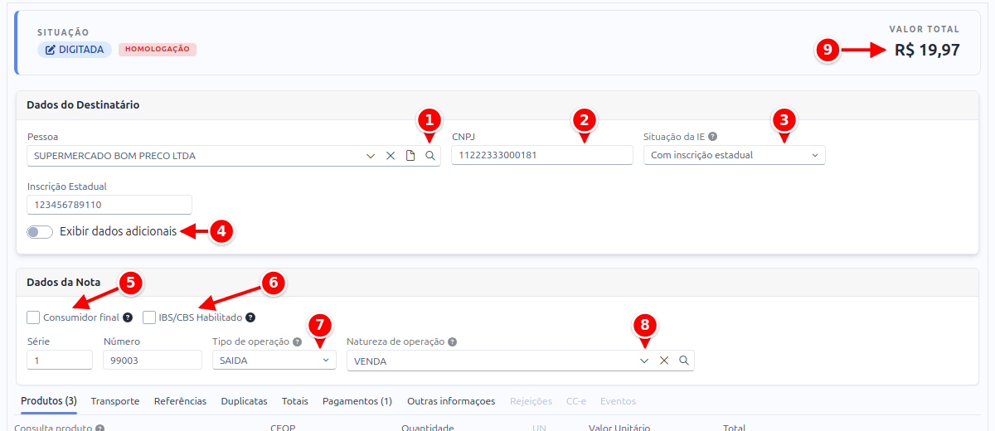Click the Série input field
Screen dimensions: 995x431
tap(60, 361)
